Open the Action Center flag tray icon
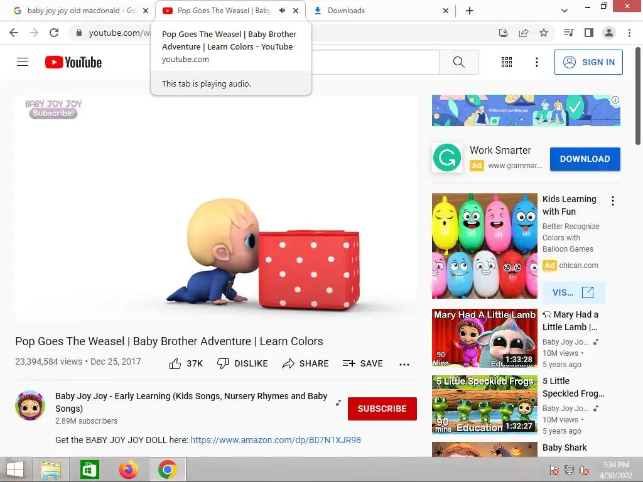This screenshot has width=643, height=482. click(x=554, y=470)
